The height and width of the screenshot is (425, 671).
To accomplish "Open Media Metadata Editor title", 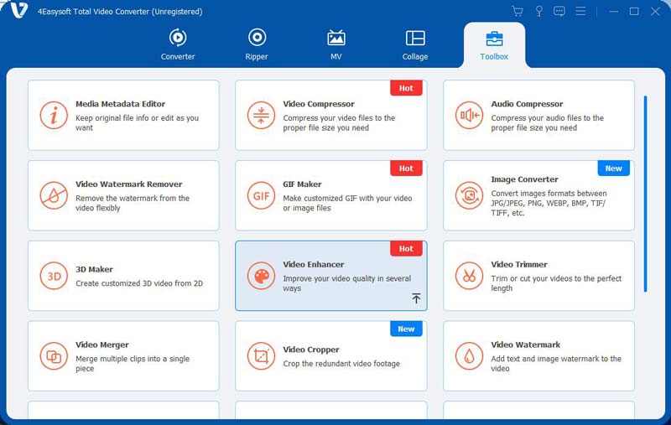I will (x=120, y=104).
